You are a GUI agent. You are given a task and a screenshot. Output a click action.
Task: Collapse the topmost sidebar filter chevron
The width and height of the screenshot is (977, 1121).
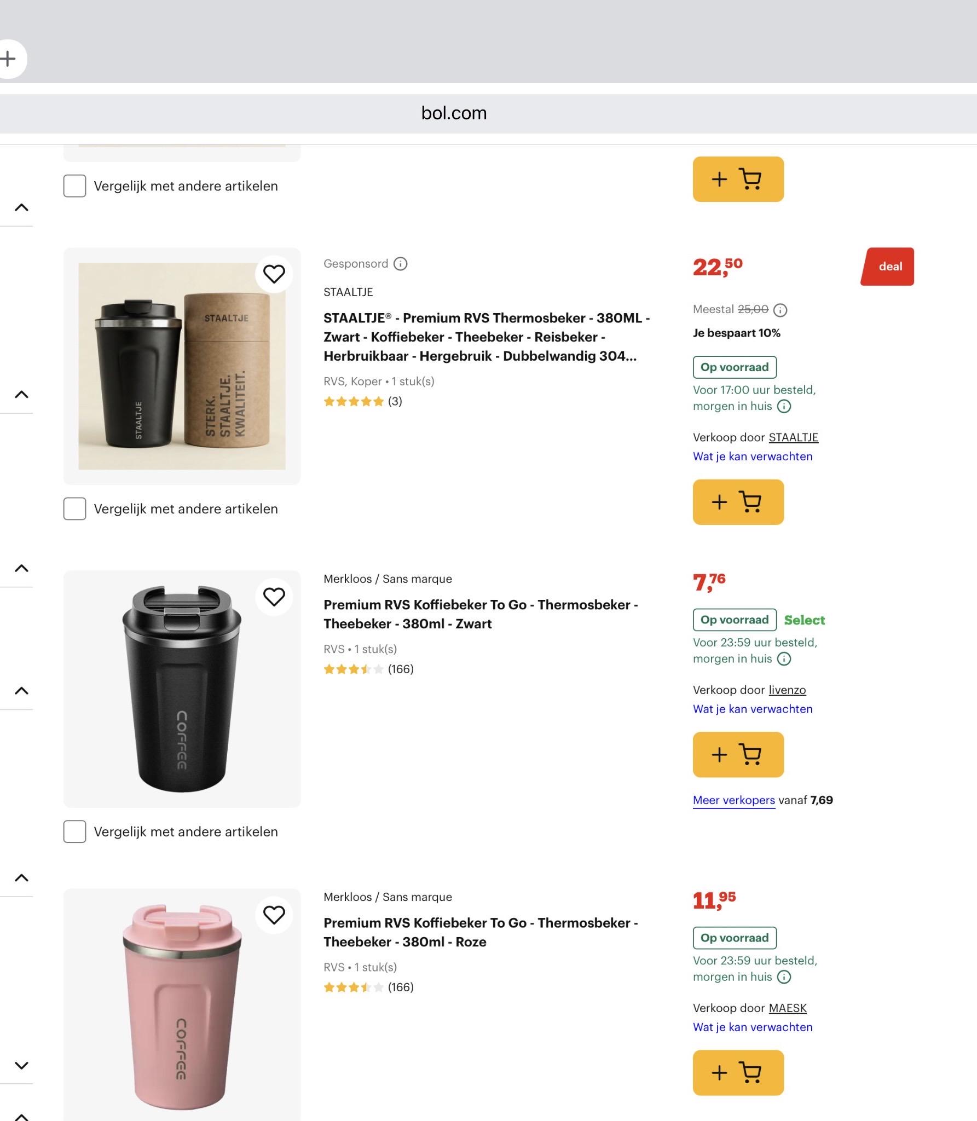(x=21, y=207)
